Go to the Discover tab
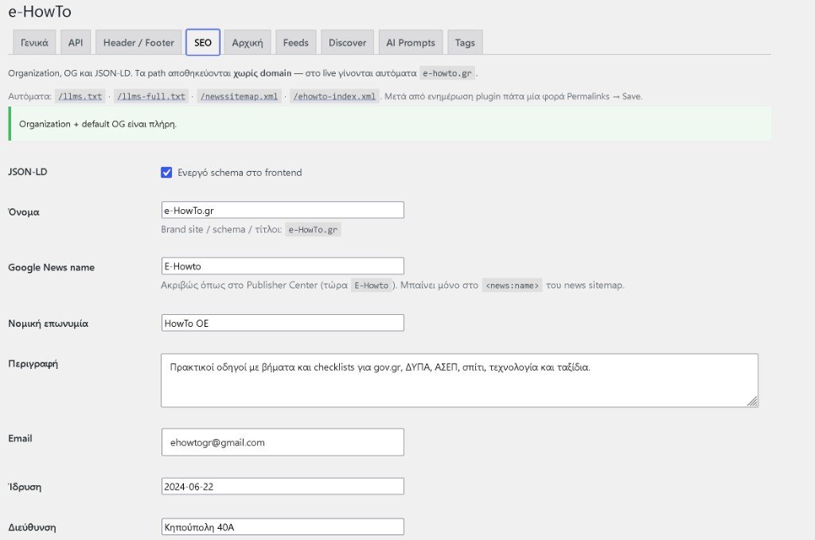 [347, 43]
